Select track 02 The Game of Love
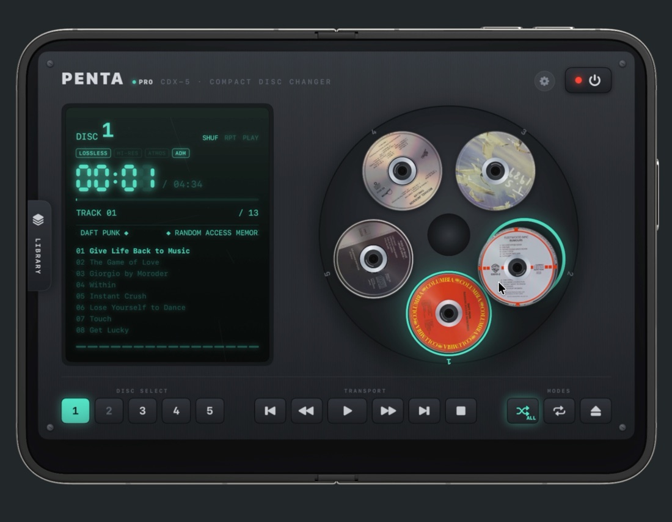 [x=117, y=262]
